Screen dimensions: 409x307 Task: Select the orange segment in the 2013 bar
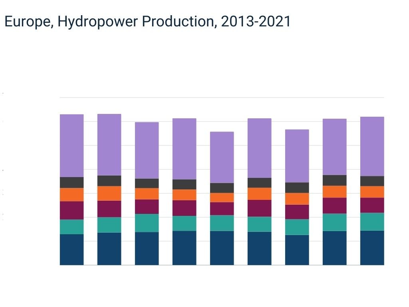(72, 193)
